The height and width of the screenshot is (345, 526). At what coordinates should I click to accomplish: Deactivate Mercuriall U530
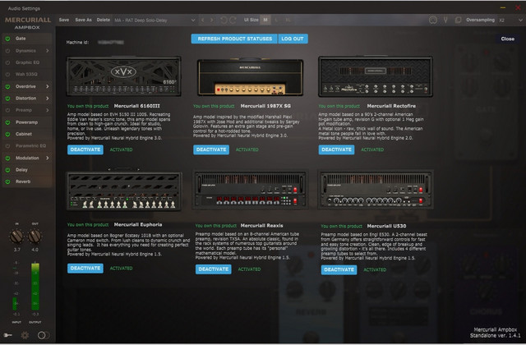(339, 270)
